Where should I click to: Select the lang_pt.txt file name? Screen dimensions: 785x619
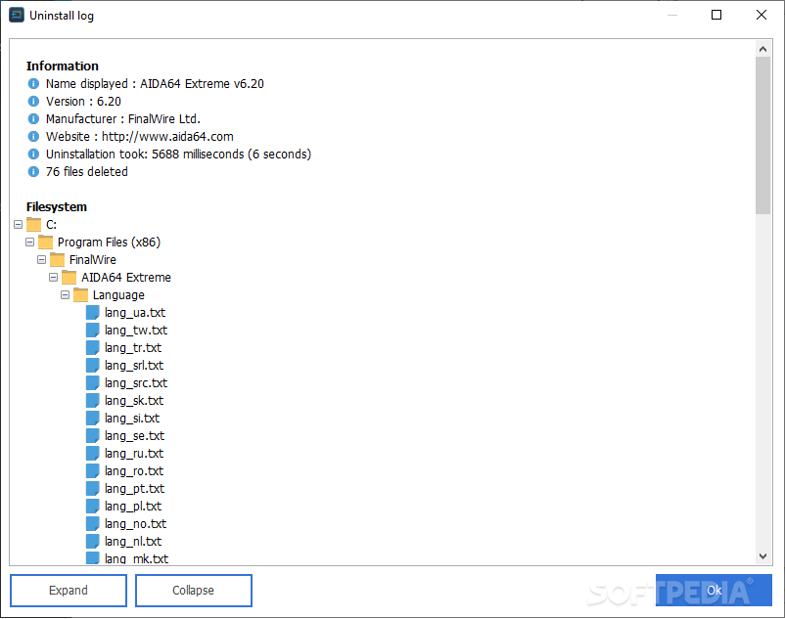coord(134,488)
